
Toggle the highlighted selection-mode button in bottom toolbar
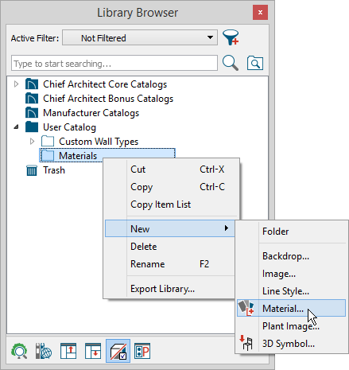pos(118,351)
